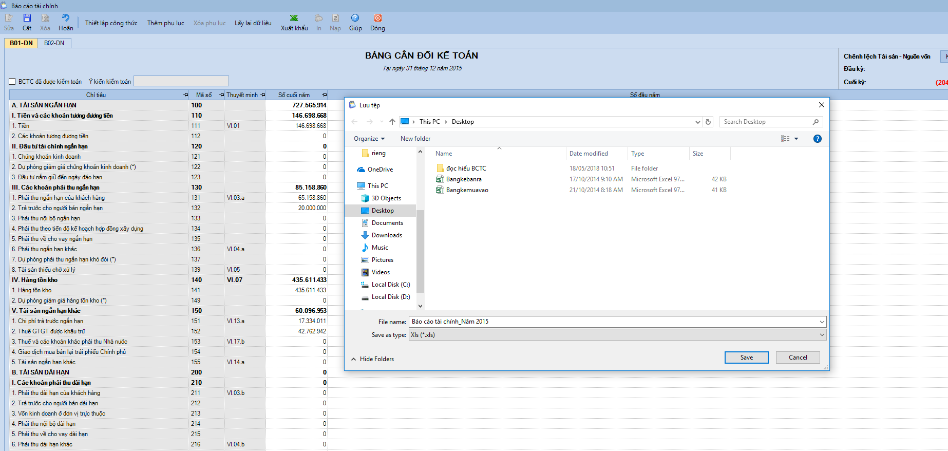Viewport: 948px width, 451px height.
Task: Pin the Thuyết minh column header
Action: click(263, 95)
